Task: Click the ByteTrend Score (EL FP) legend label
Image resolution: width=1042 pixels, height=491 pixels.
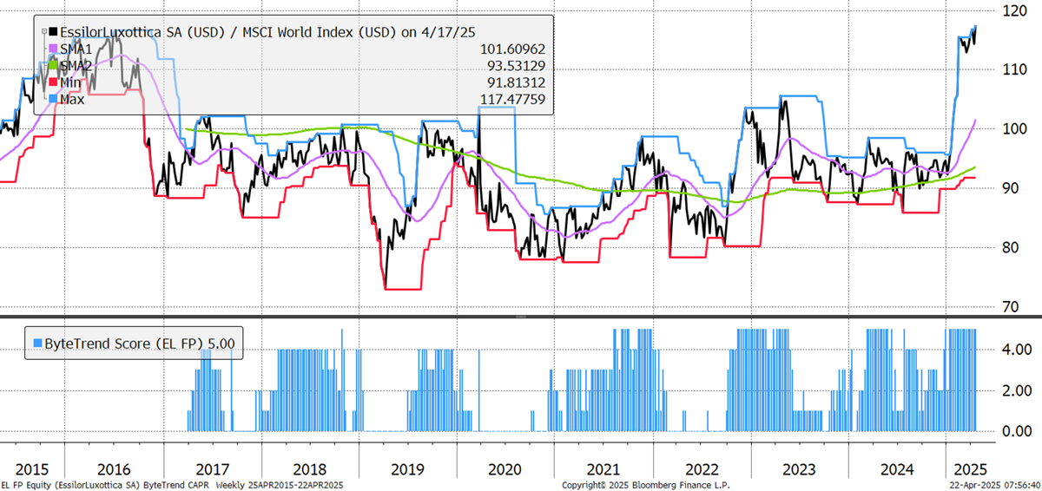Action: pyautogui.click(x=140, y=344)
